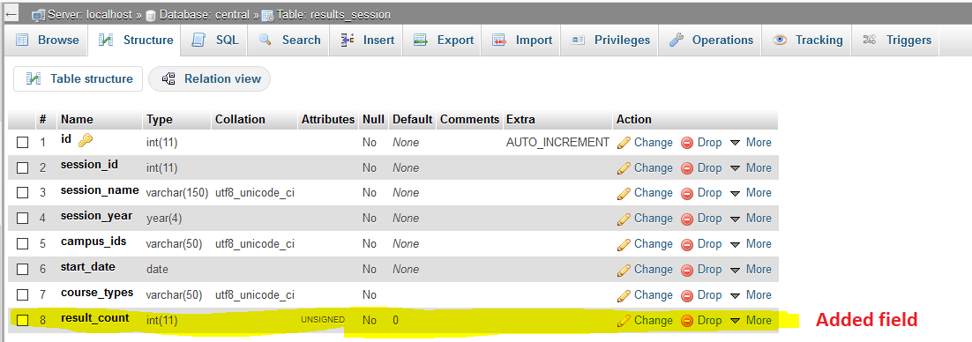Open the Insert tab
This screenshot has width=972, height=342.
click(x=367, y=41)
